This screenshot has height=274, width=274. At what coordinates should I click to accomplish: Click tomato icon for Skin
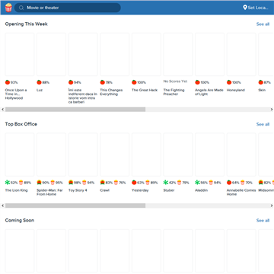(260, 82)
